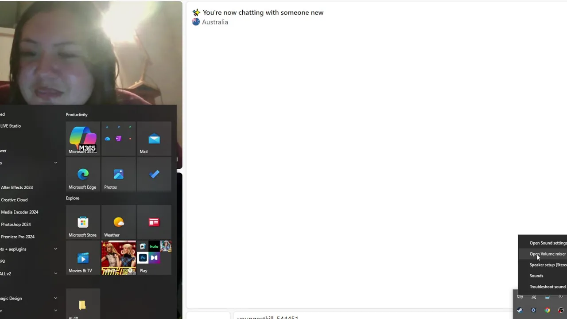Choose Open Sound settings from the context menu
Viewport: 567px width, 319px height.
[543, 243]
